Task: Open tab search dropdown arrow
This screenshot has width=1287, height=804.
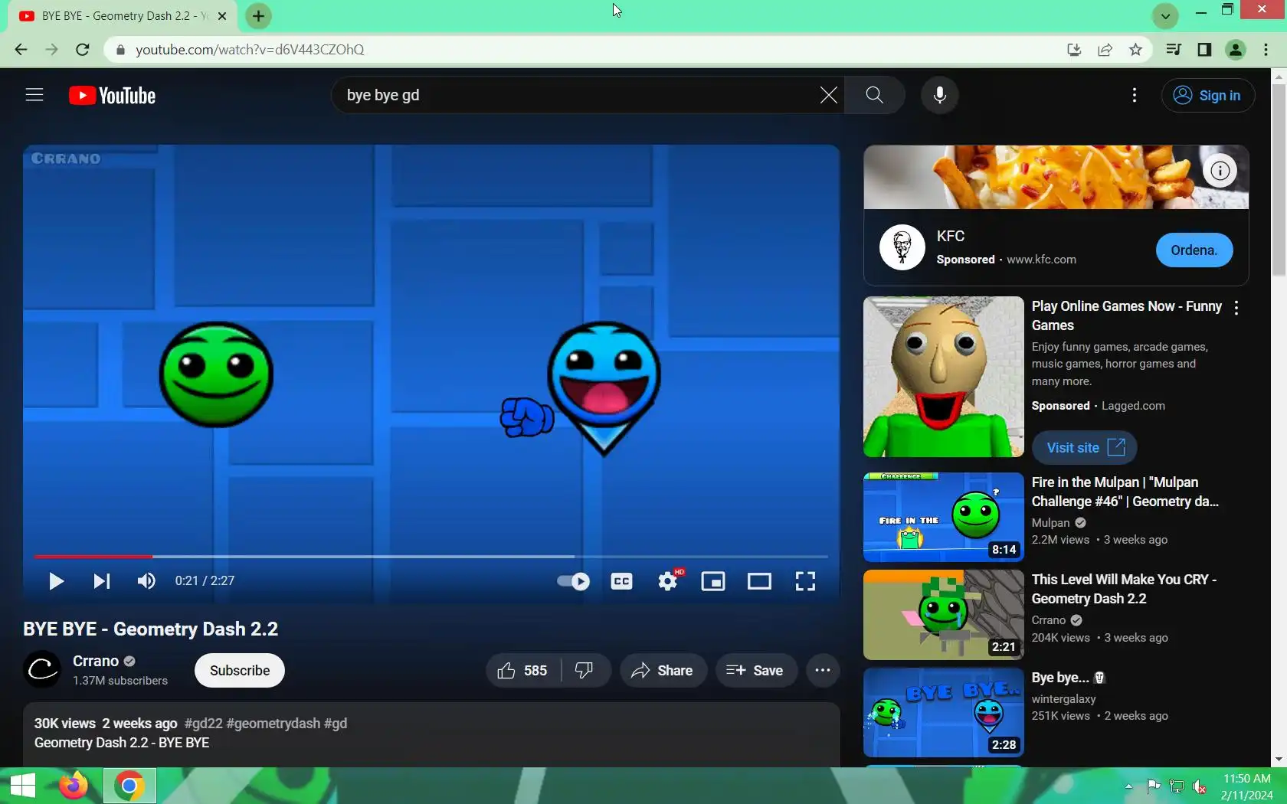Action: pyautogui.click(x=1165, y=15)
